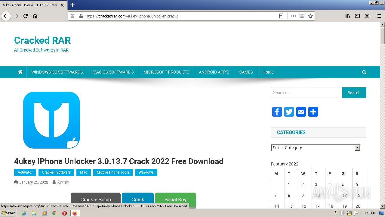Open Activator category tag
This screenshot has width=385, height=217.
(25, 172)
